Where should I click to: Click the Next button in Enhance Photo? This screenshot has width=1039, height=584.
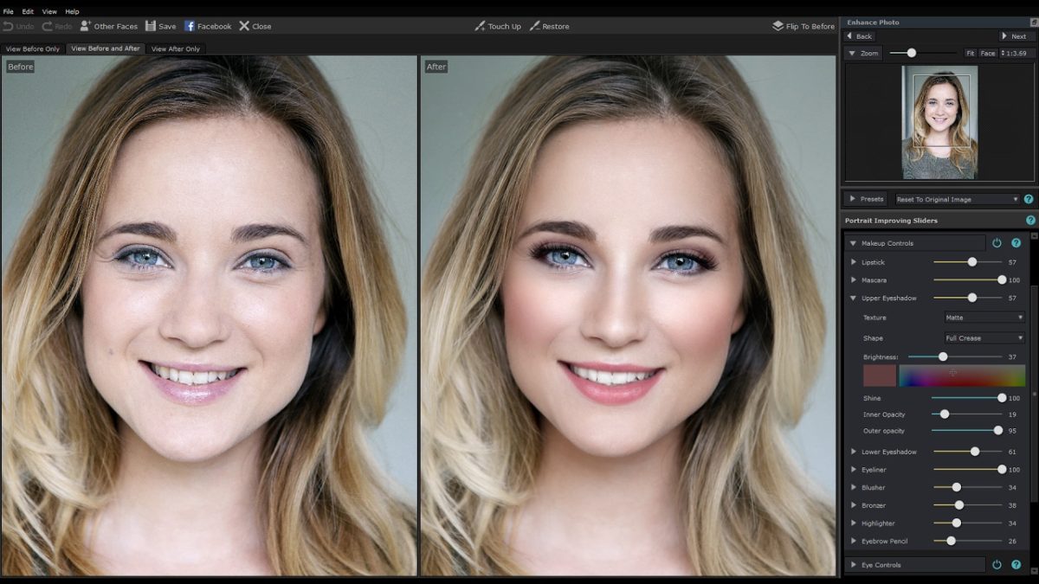click(1016, 36)
